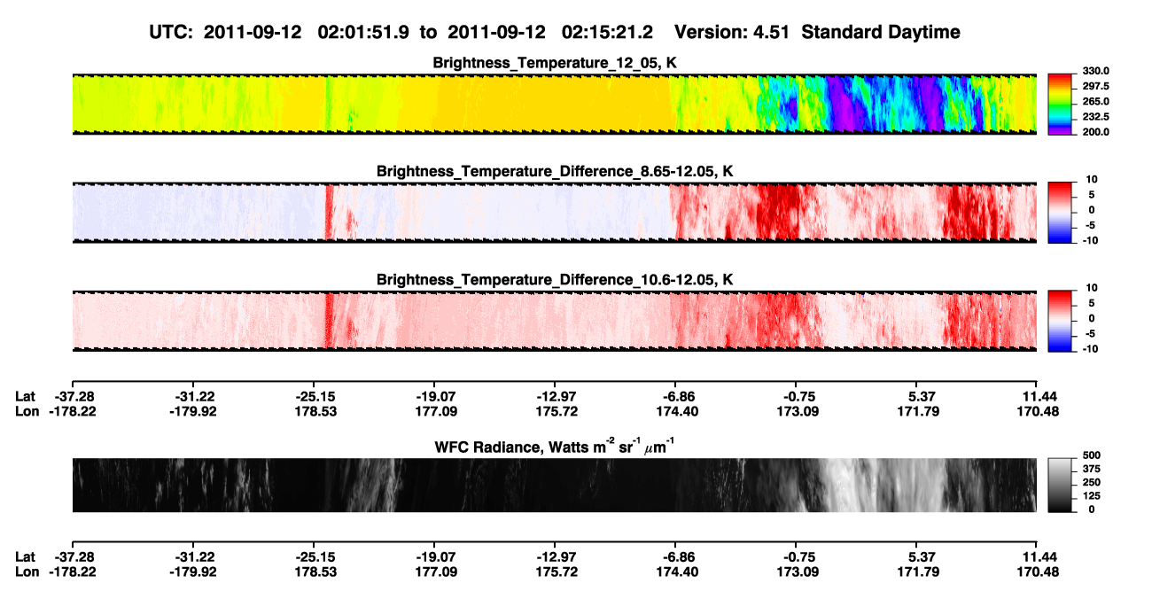Click the title 'Brightness_Temperature_Difference_10.6-12.05, K'
Viewport: 1152px width, 591px height.
[555, 280]
